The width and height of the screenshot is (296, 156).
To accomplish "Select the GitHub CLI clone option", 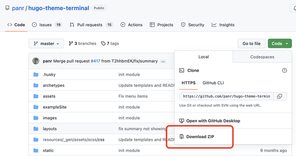I will [213, 83].
